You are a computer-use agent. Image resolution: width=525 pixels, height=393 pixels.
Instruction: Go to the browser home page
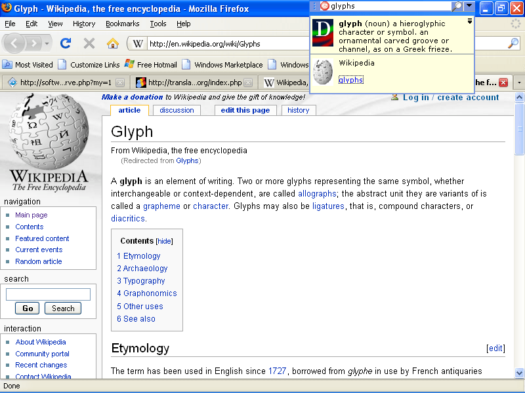coord(113,43)
